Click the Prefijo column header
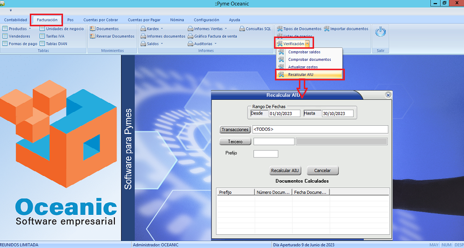Viewport: 464px width, 248px height. tap(235, 192)
